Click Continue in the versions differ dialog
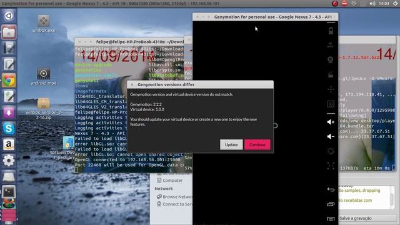The image size is (400, 225). [x=257, y=144]
